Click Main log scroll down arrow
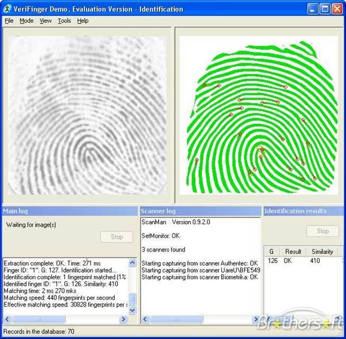This screenshot has height=339, width=346. (132, 311)
